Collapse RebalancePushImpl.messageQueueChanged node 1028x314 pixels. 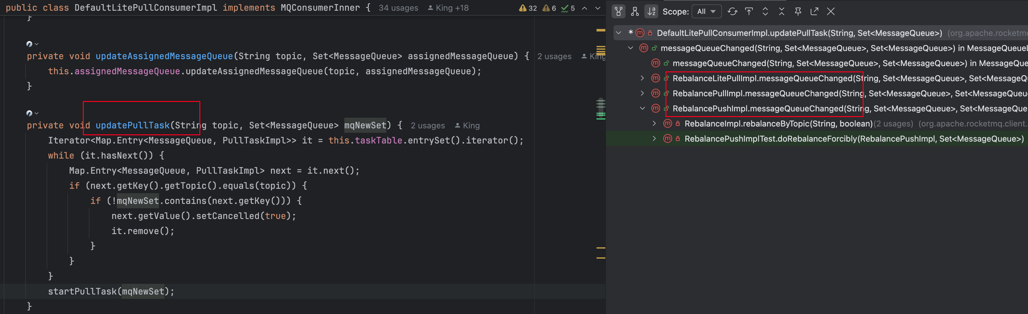tap(642, 108)
